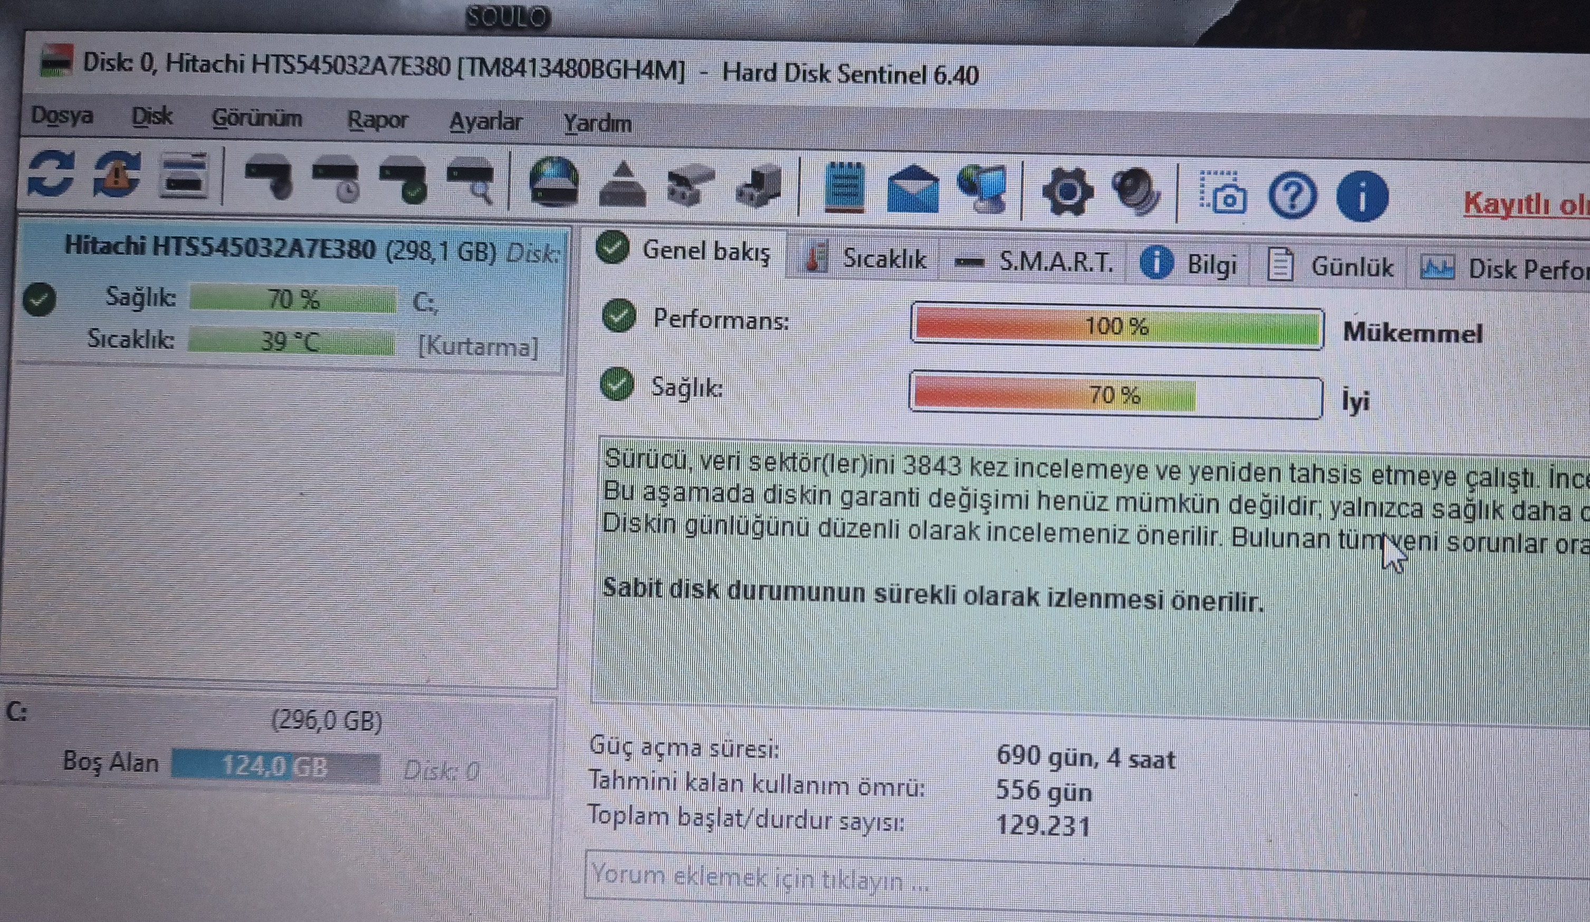Open the Yardım menu
The width and height of the screenshot is (1590, 922).
[x=597, y=123]
